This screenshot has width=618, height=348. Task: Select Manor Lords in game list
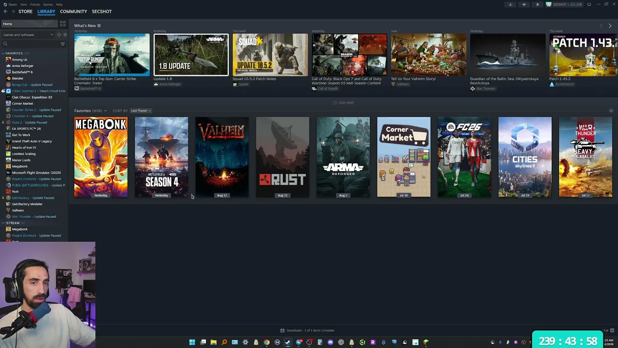click(21, 160)
